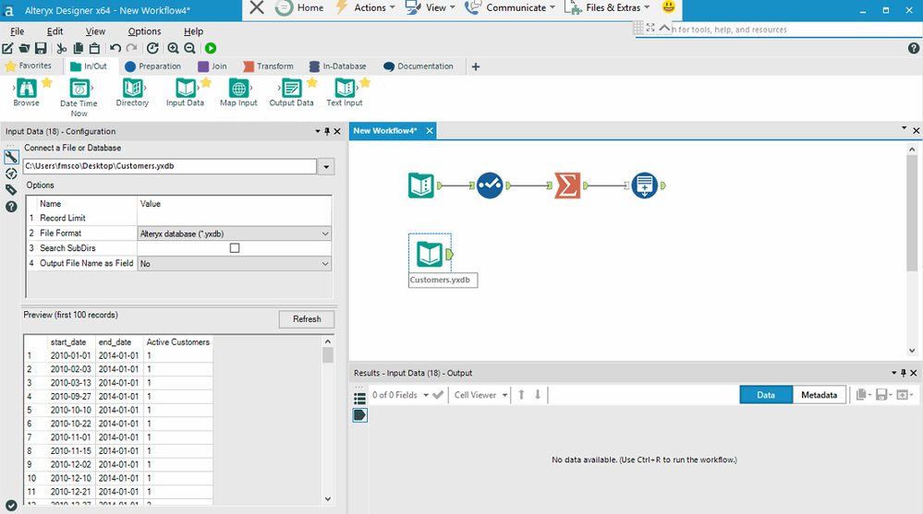The image size is (923, 514).
Task: Select the Map Input tool
Action: click(238, 92)
